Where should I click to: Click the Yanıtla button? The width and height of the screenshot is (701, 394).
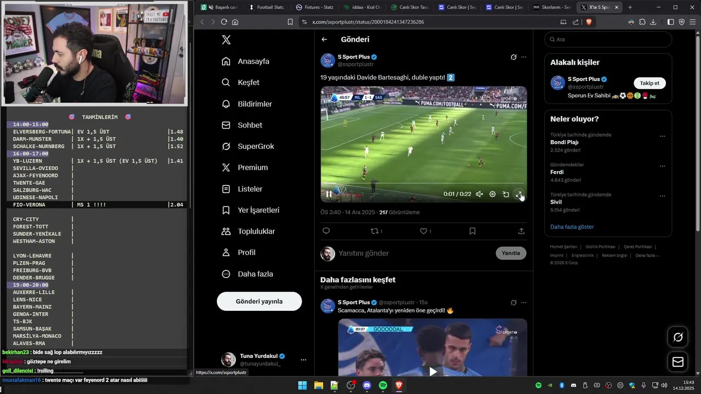click(x=511, y=253)
